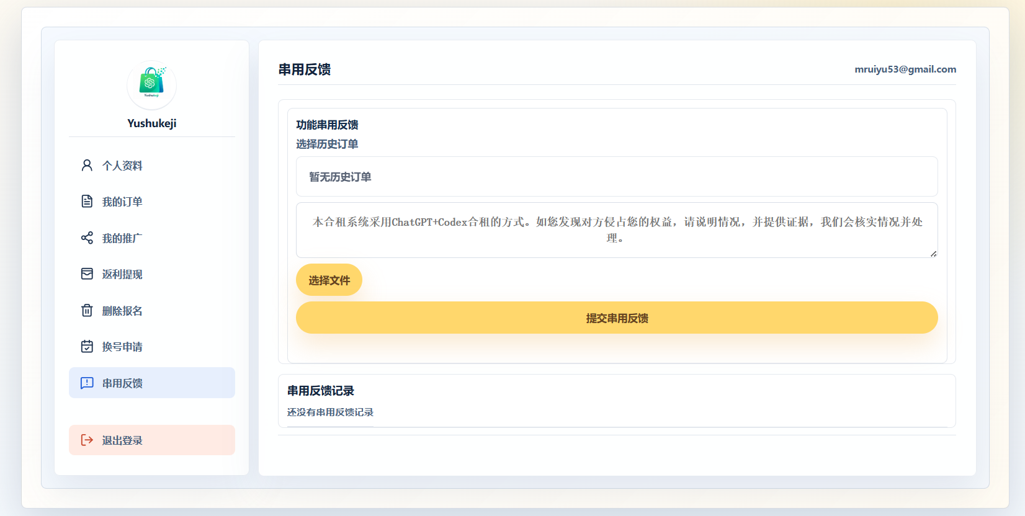Click the share icon beside 我的推广
Viewport: 1025px width, 516px height.
(87, 238)
